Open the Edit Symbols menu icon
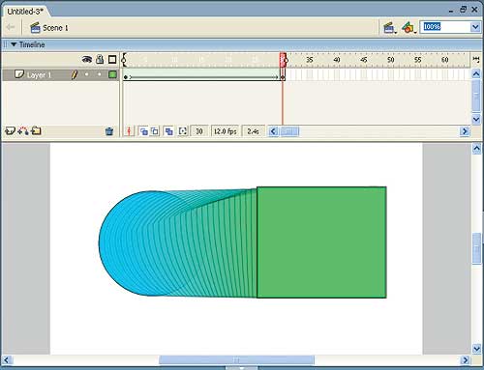Screen dimensions: 484x370 408,28
